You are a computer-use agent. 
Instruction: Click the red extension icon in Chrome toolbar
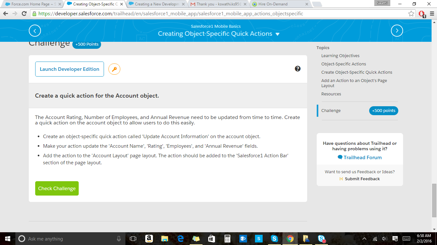422,14
